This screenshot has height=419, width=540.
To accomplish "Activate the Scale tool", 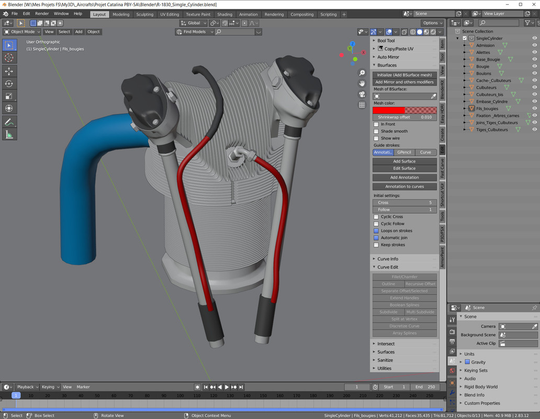I will pos(9,96).
